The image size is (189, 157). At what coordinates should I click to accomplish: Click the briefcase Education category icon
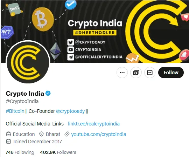tap(8, 134)
